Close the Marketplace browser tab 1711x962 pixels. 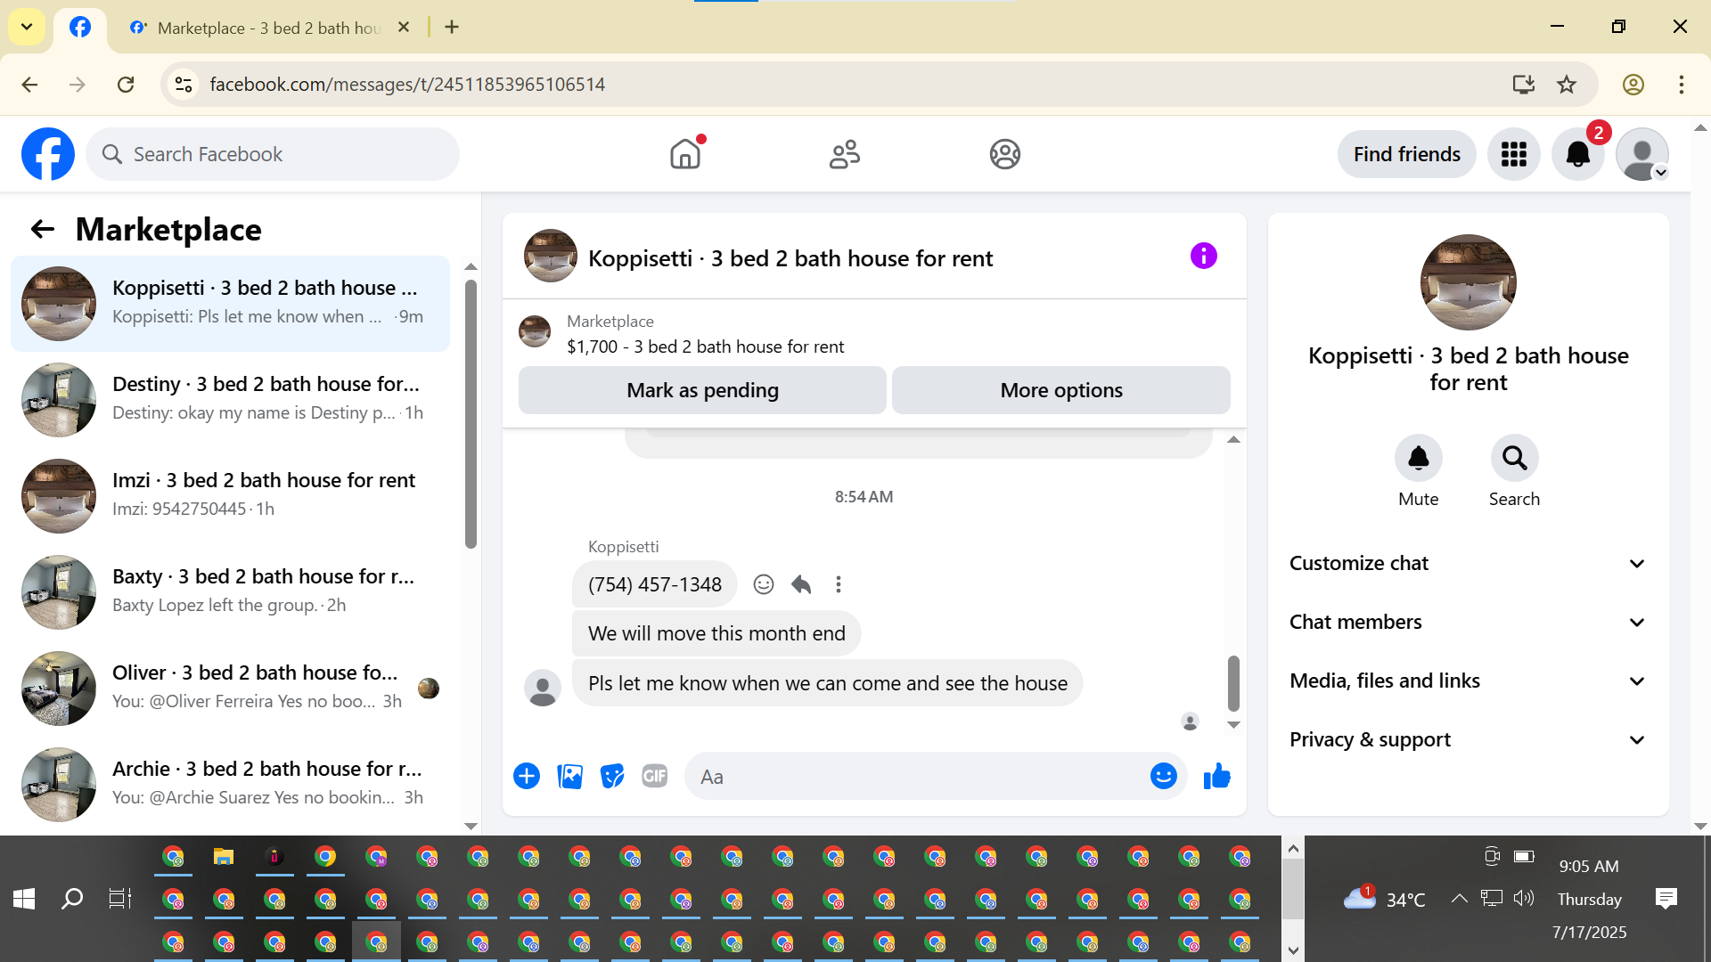coord(404,27)
